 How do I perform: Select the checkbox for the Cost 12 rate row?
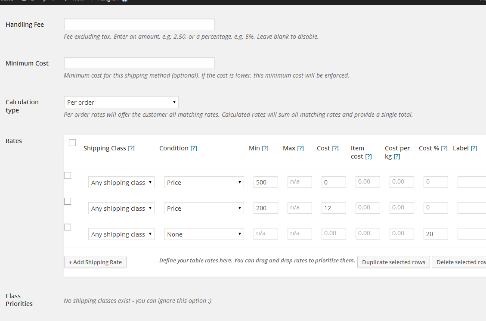[x=68, y=201]
